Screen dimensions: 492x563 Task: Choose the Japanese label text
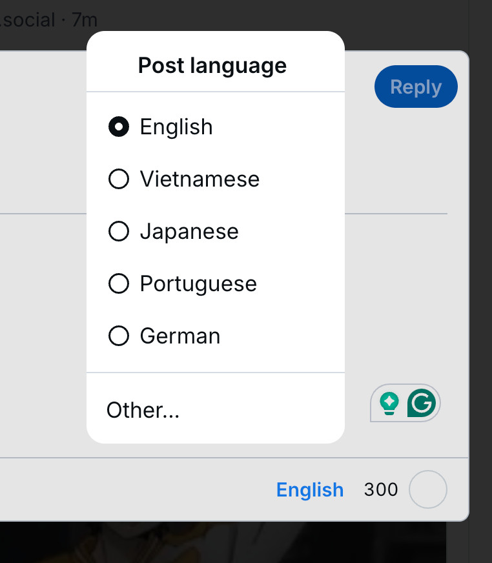coord(189,231)
